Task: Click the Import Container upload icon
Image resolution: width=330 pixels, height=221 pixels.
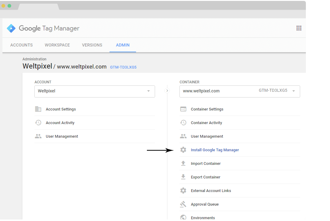Action: pyautogui.click(x=183, y=163)
